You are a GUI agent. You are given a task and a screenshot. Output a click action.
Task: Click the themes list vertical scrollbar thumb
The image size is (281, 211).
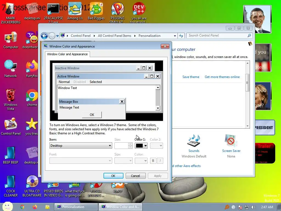[x=247, y=83]
